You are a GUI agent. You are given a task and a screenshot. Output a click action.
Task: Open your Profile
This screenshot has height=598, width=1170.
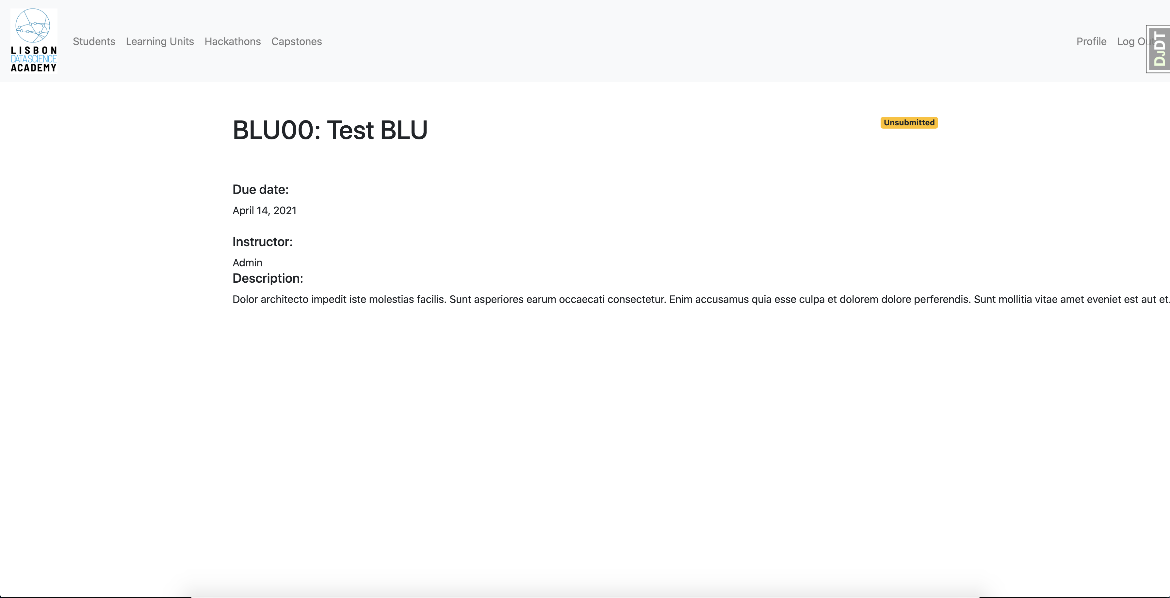[1091, 41]
